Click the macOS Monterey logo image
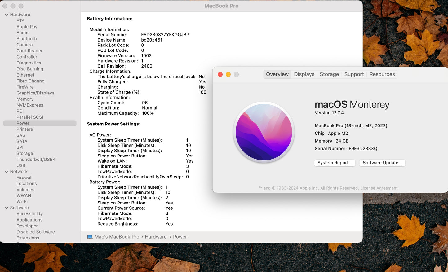Screen dimensions: 448x272 click(x=264, y=132)
